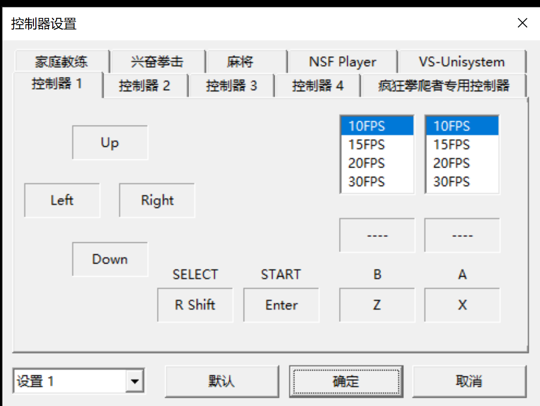Set turbo A key above A label
The width and height of the screenshot is (540, 406).
tap(462, 235)
